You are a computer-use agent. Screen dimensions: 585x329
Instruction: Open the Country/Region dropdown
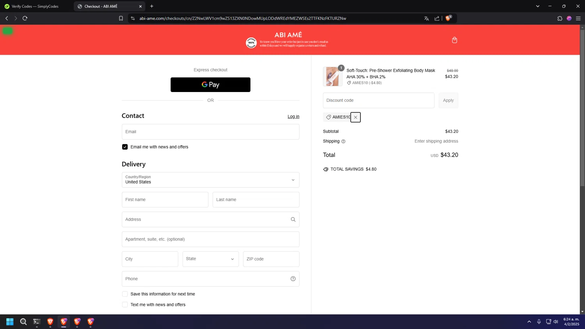click(x=211, y=180)
